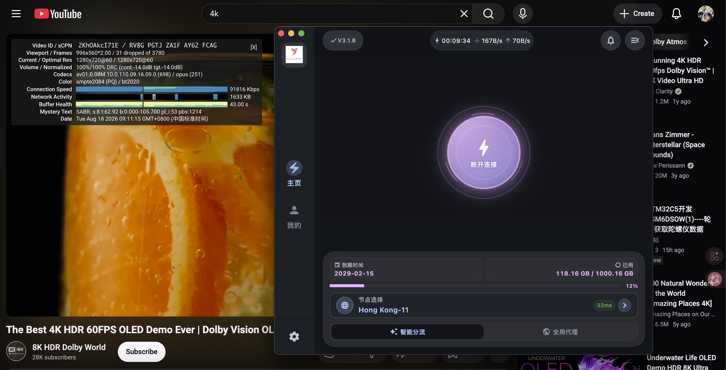
Task: Open the Hans Zimmer Interstellar recommended video
Action: point(679,145)
